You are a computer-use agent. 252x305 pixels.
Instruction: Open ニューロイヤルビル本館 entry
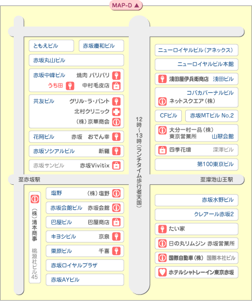[x=197, y=64]
